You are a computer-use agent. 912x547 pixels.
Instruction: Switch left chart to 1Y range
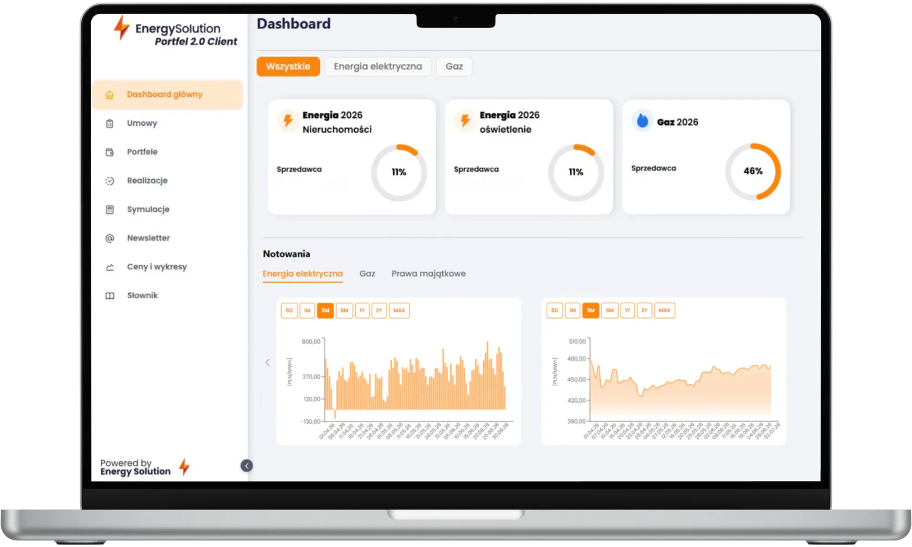tap(362, 310)
